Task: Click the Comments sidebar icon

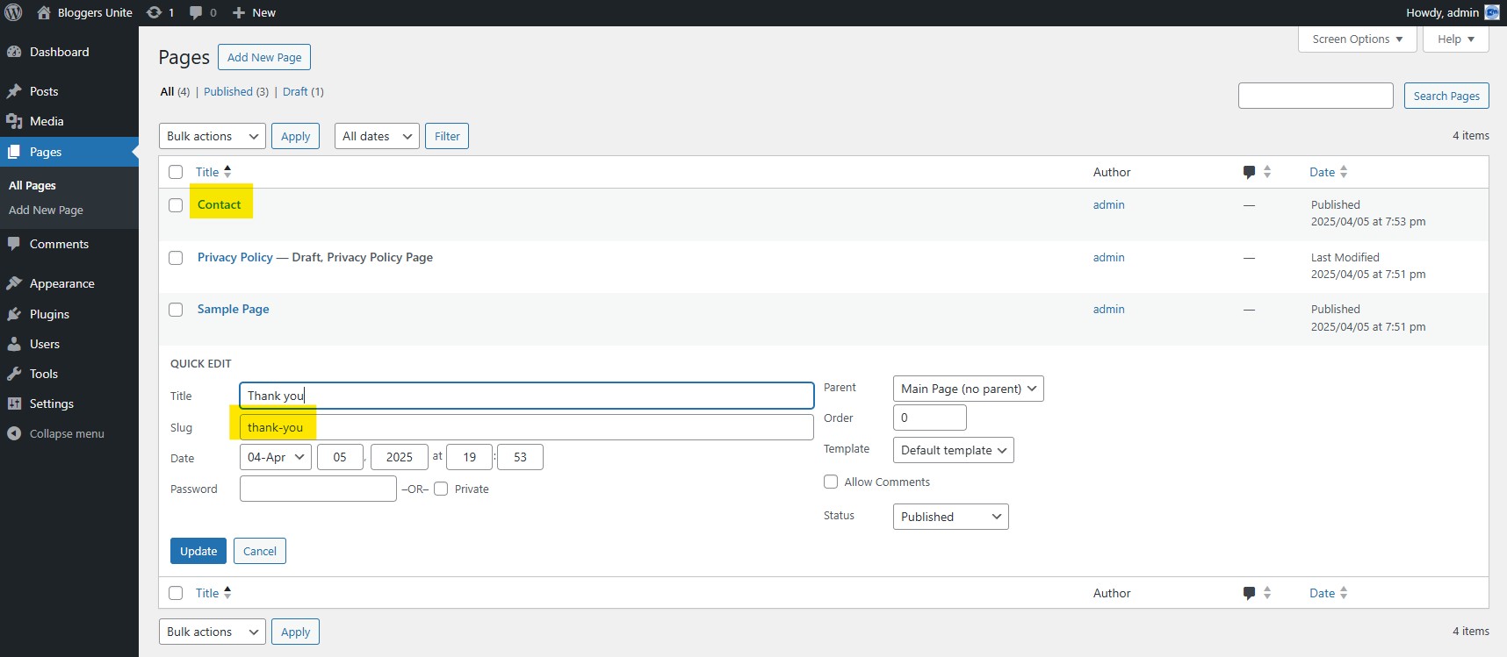Action: 14,244
